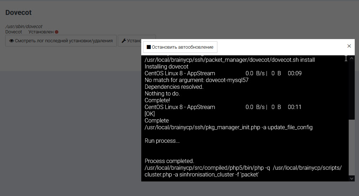Click the /usr/sbin/dovecot path text
The height and width of the screenshot is (196, 359).
(24, 26)
